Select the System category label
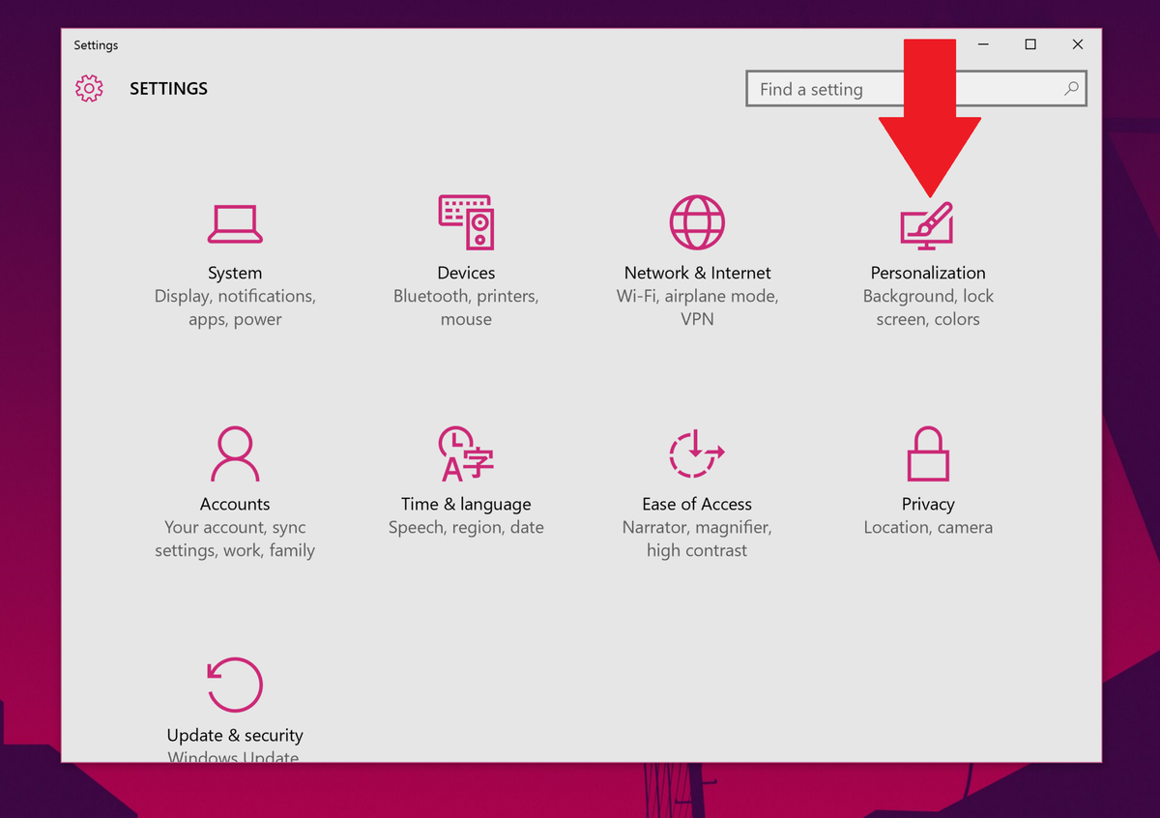Screen dimensions: 1160x818 pos(234,273)
